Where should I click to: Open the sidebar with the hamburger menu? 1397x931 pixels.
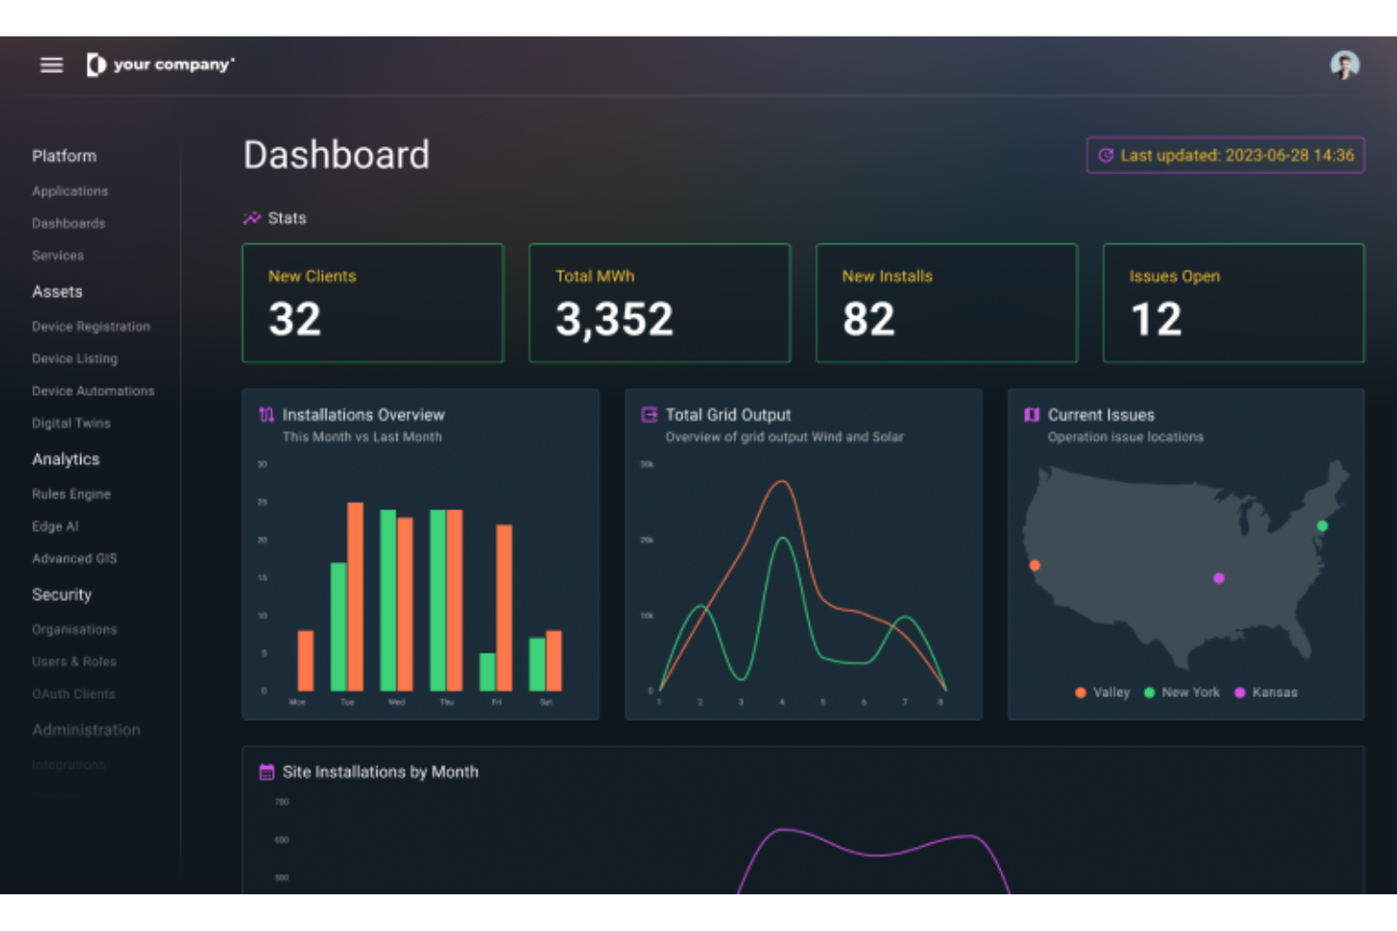click(51, 64)
